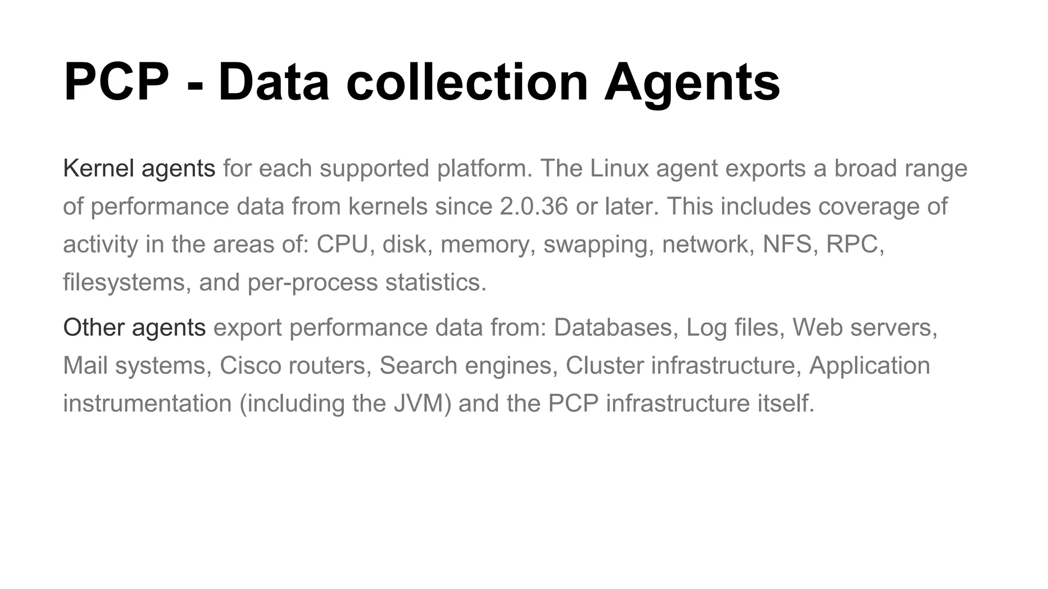Click the slide title 'PCP - Data collection Agents'

(x=422, y=83)
